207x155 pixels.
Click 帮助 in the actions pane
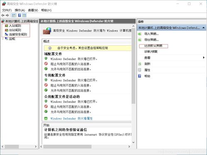click(x=147, y=76)
